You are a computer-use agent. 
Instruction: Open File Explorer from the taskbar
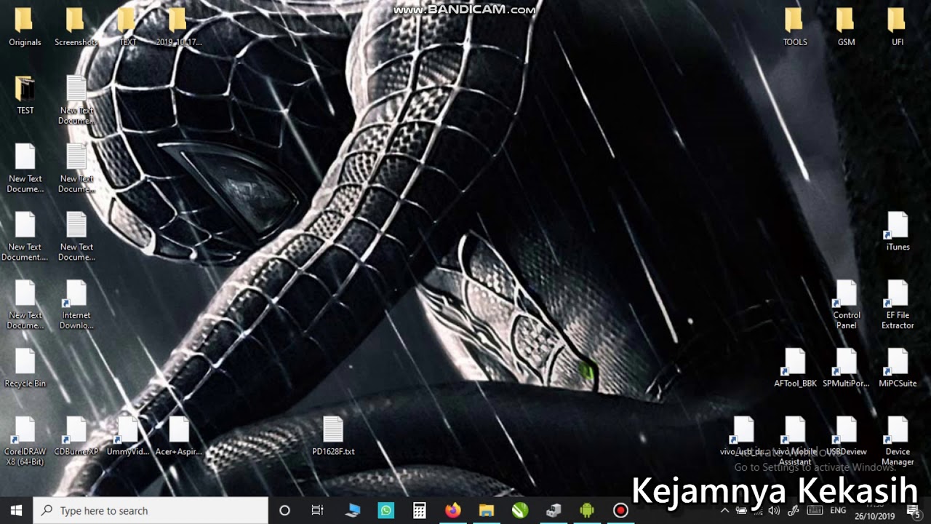click(486, 510)
